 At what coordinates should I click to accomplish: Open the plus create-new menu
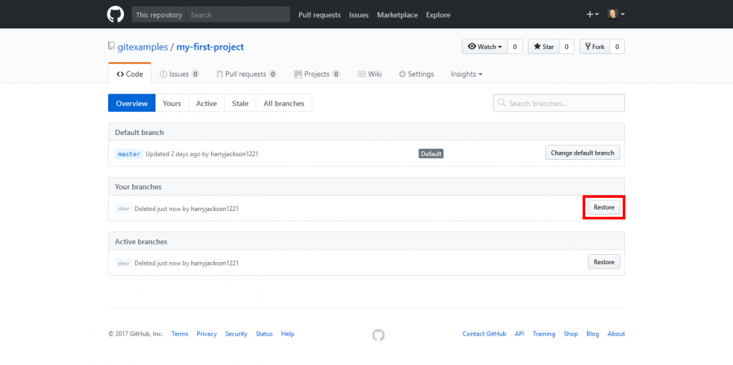[x=593, y=15]
